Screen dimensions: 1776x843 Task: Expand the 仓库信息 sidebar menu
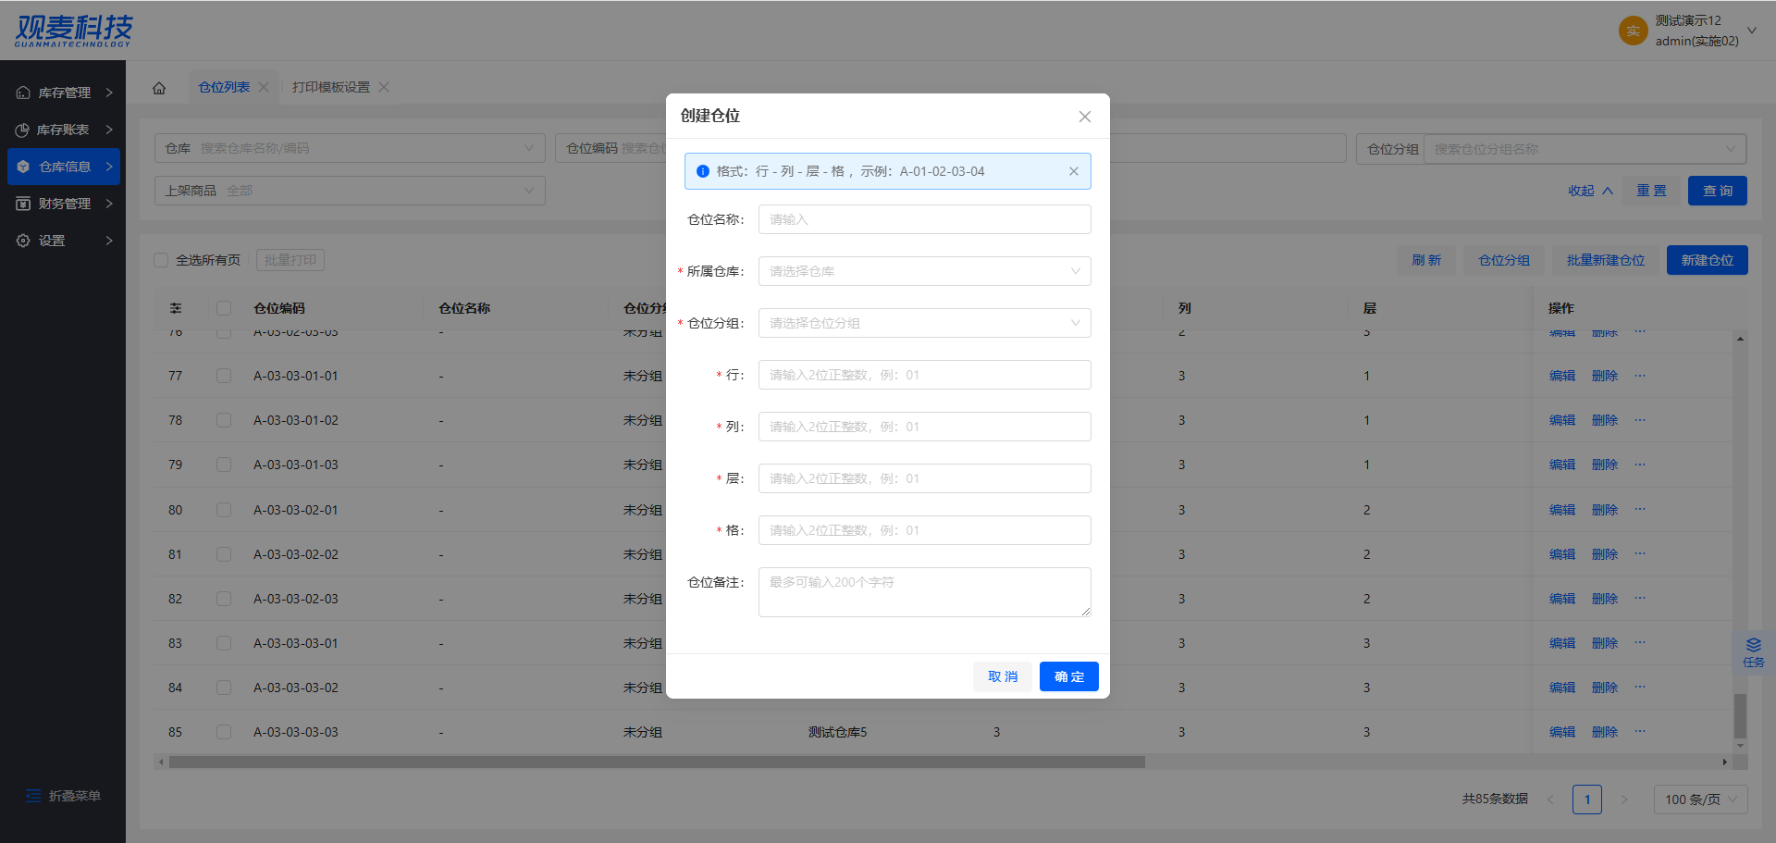tap(109, 167)
